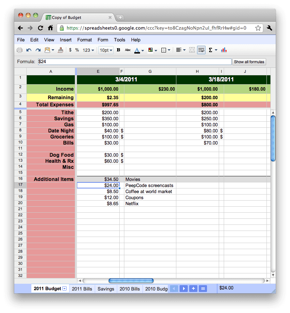Toggle wrap text button
The height and width of the screenshot is (313, 290).
(201, 50)
